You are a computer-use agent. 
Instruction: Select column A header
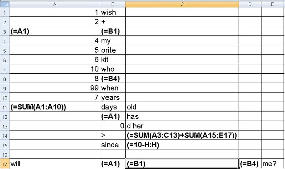(x=55, y=4)
